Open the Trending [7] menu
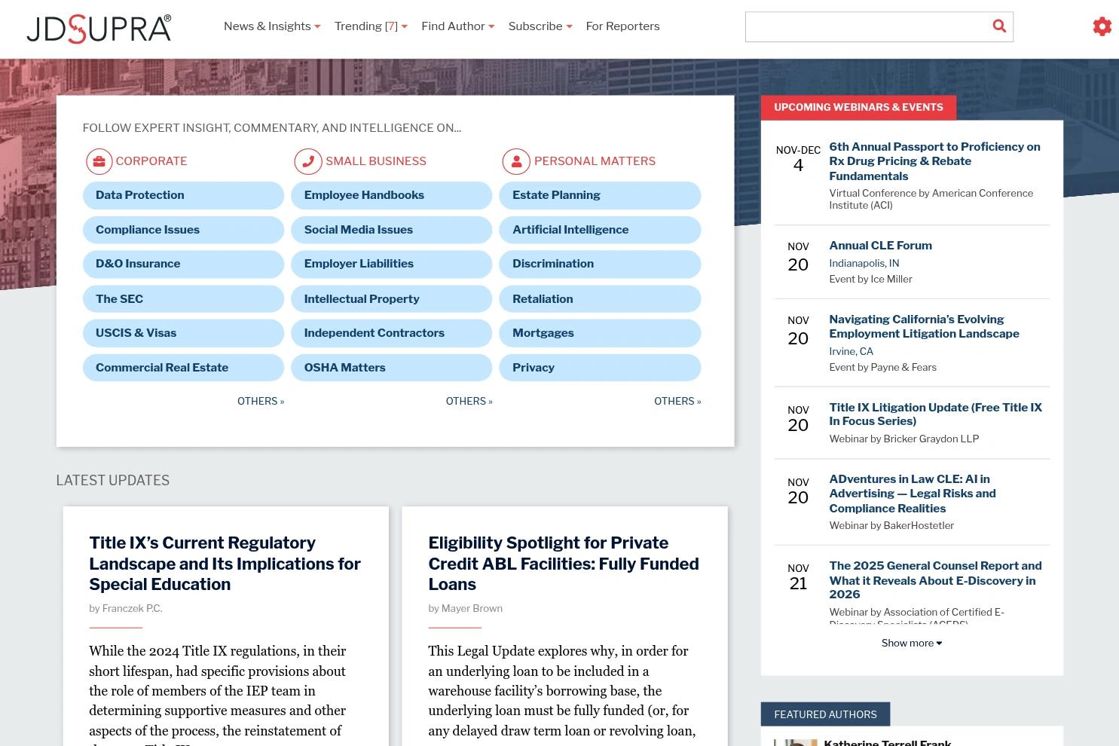Image resolution: width=1119 pixels, height=746 pixels. 371,26
